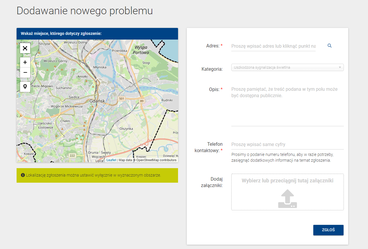Viewport: 368px width, 249px height.
Task: Click Przeróbka label on the map
Action: [120, 51]
